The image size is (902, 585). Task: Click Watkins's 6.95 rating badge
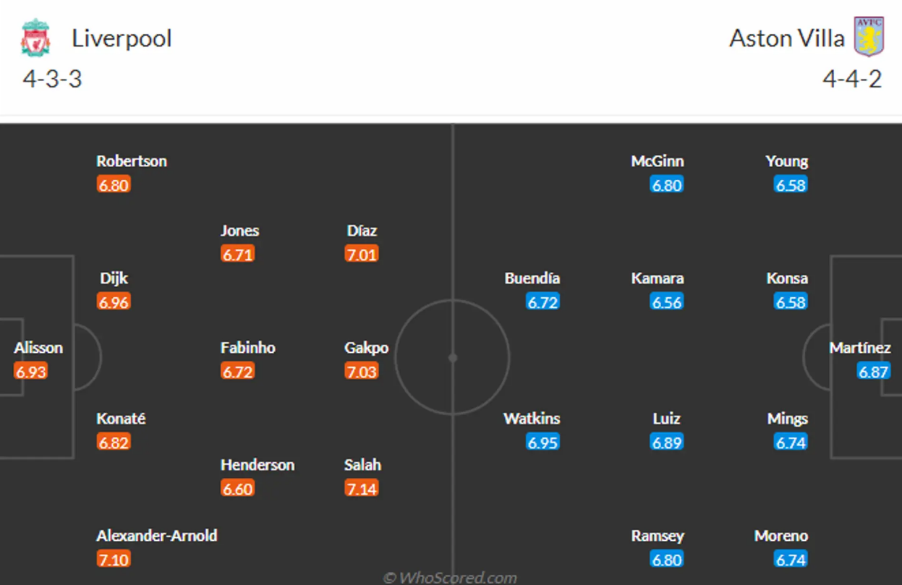(543, 443)
